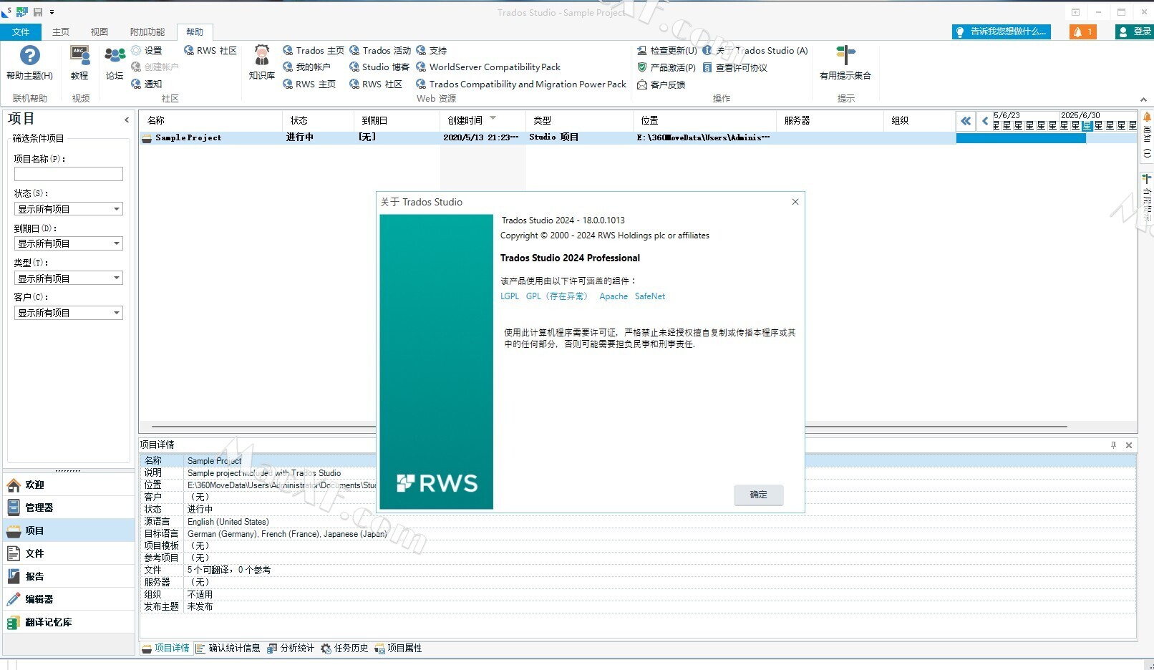Go to 报告 reports view
The image size is (1154, 670).
(69, 576)
